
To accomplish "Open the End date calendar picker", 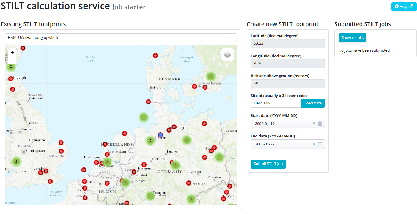I will click(x=320, y=144).
